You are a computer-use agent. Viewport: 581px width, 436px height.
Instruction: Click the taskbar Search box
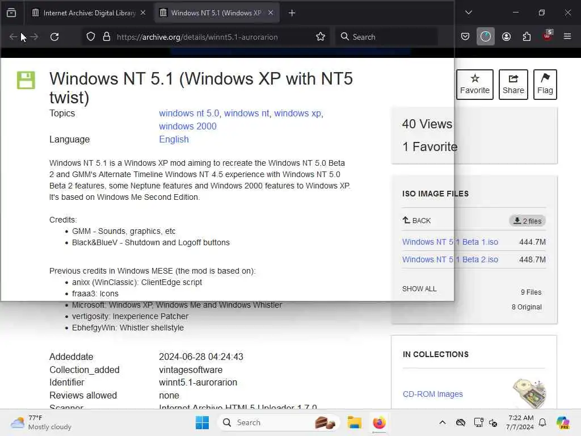[279, 422]
